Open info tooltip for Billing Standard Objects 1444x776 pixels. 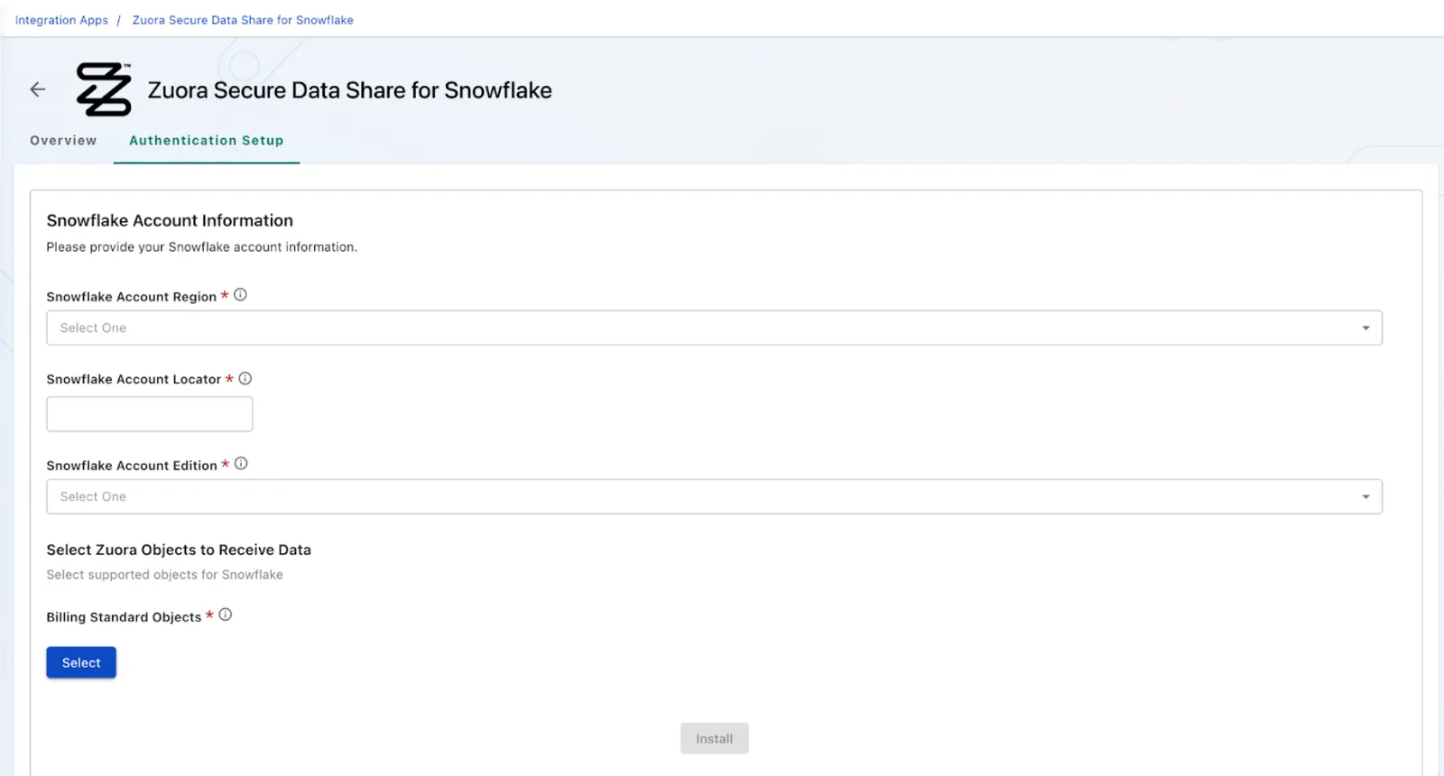[x=226, y=615]
